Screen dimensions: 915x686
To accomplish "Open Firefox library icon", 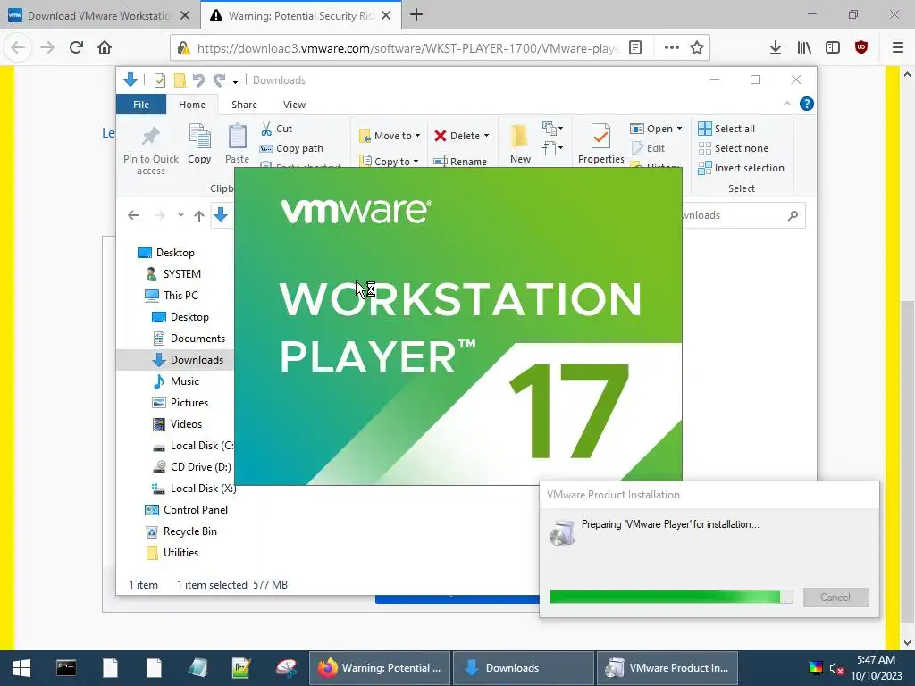I will tap(804, 48).
